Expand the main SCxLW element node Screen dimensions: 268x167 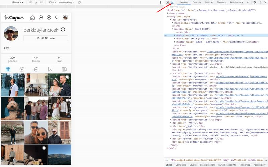(175, 35)
